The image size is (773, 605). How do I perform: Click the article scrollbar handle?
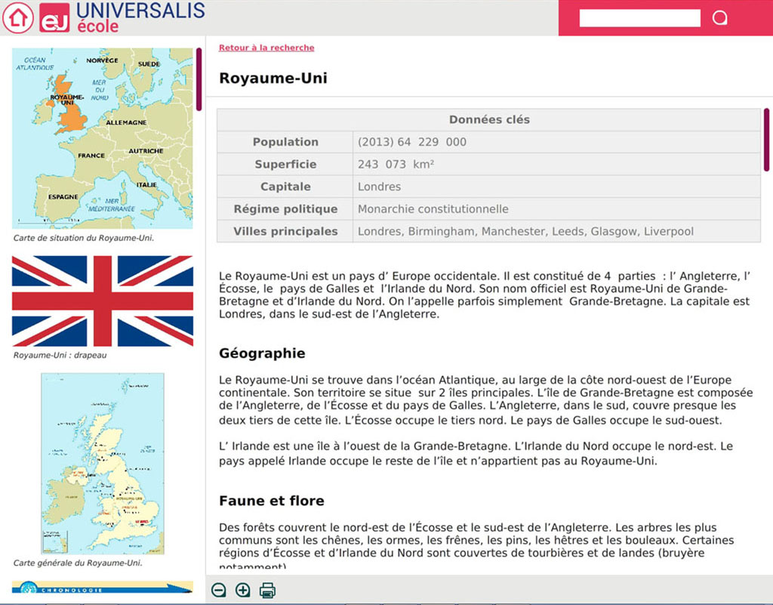(x=767, y=140)
